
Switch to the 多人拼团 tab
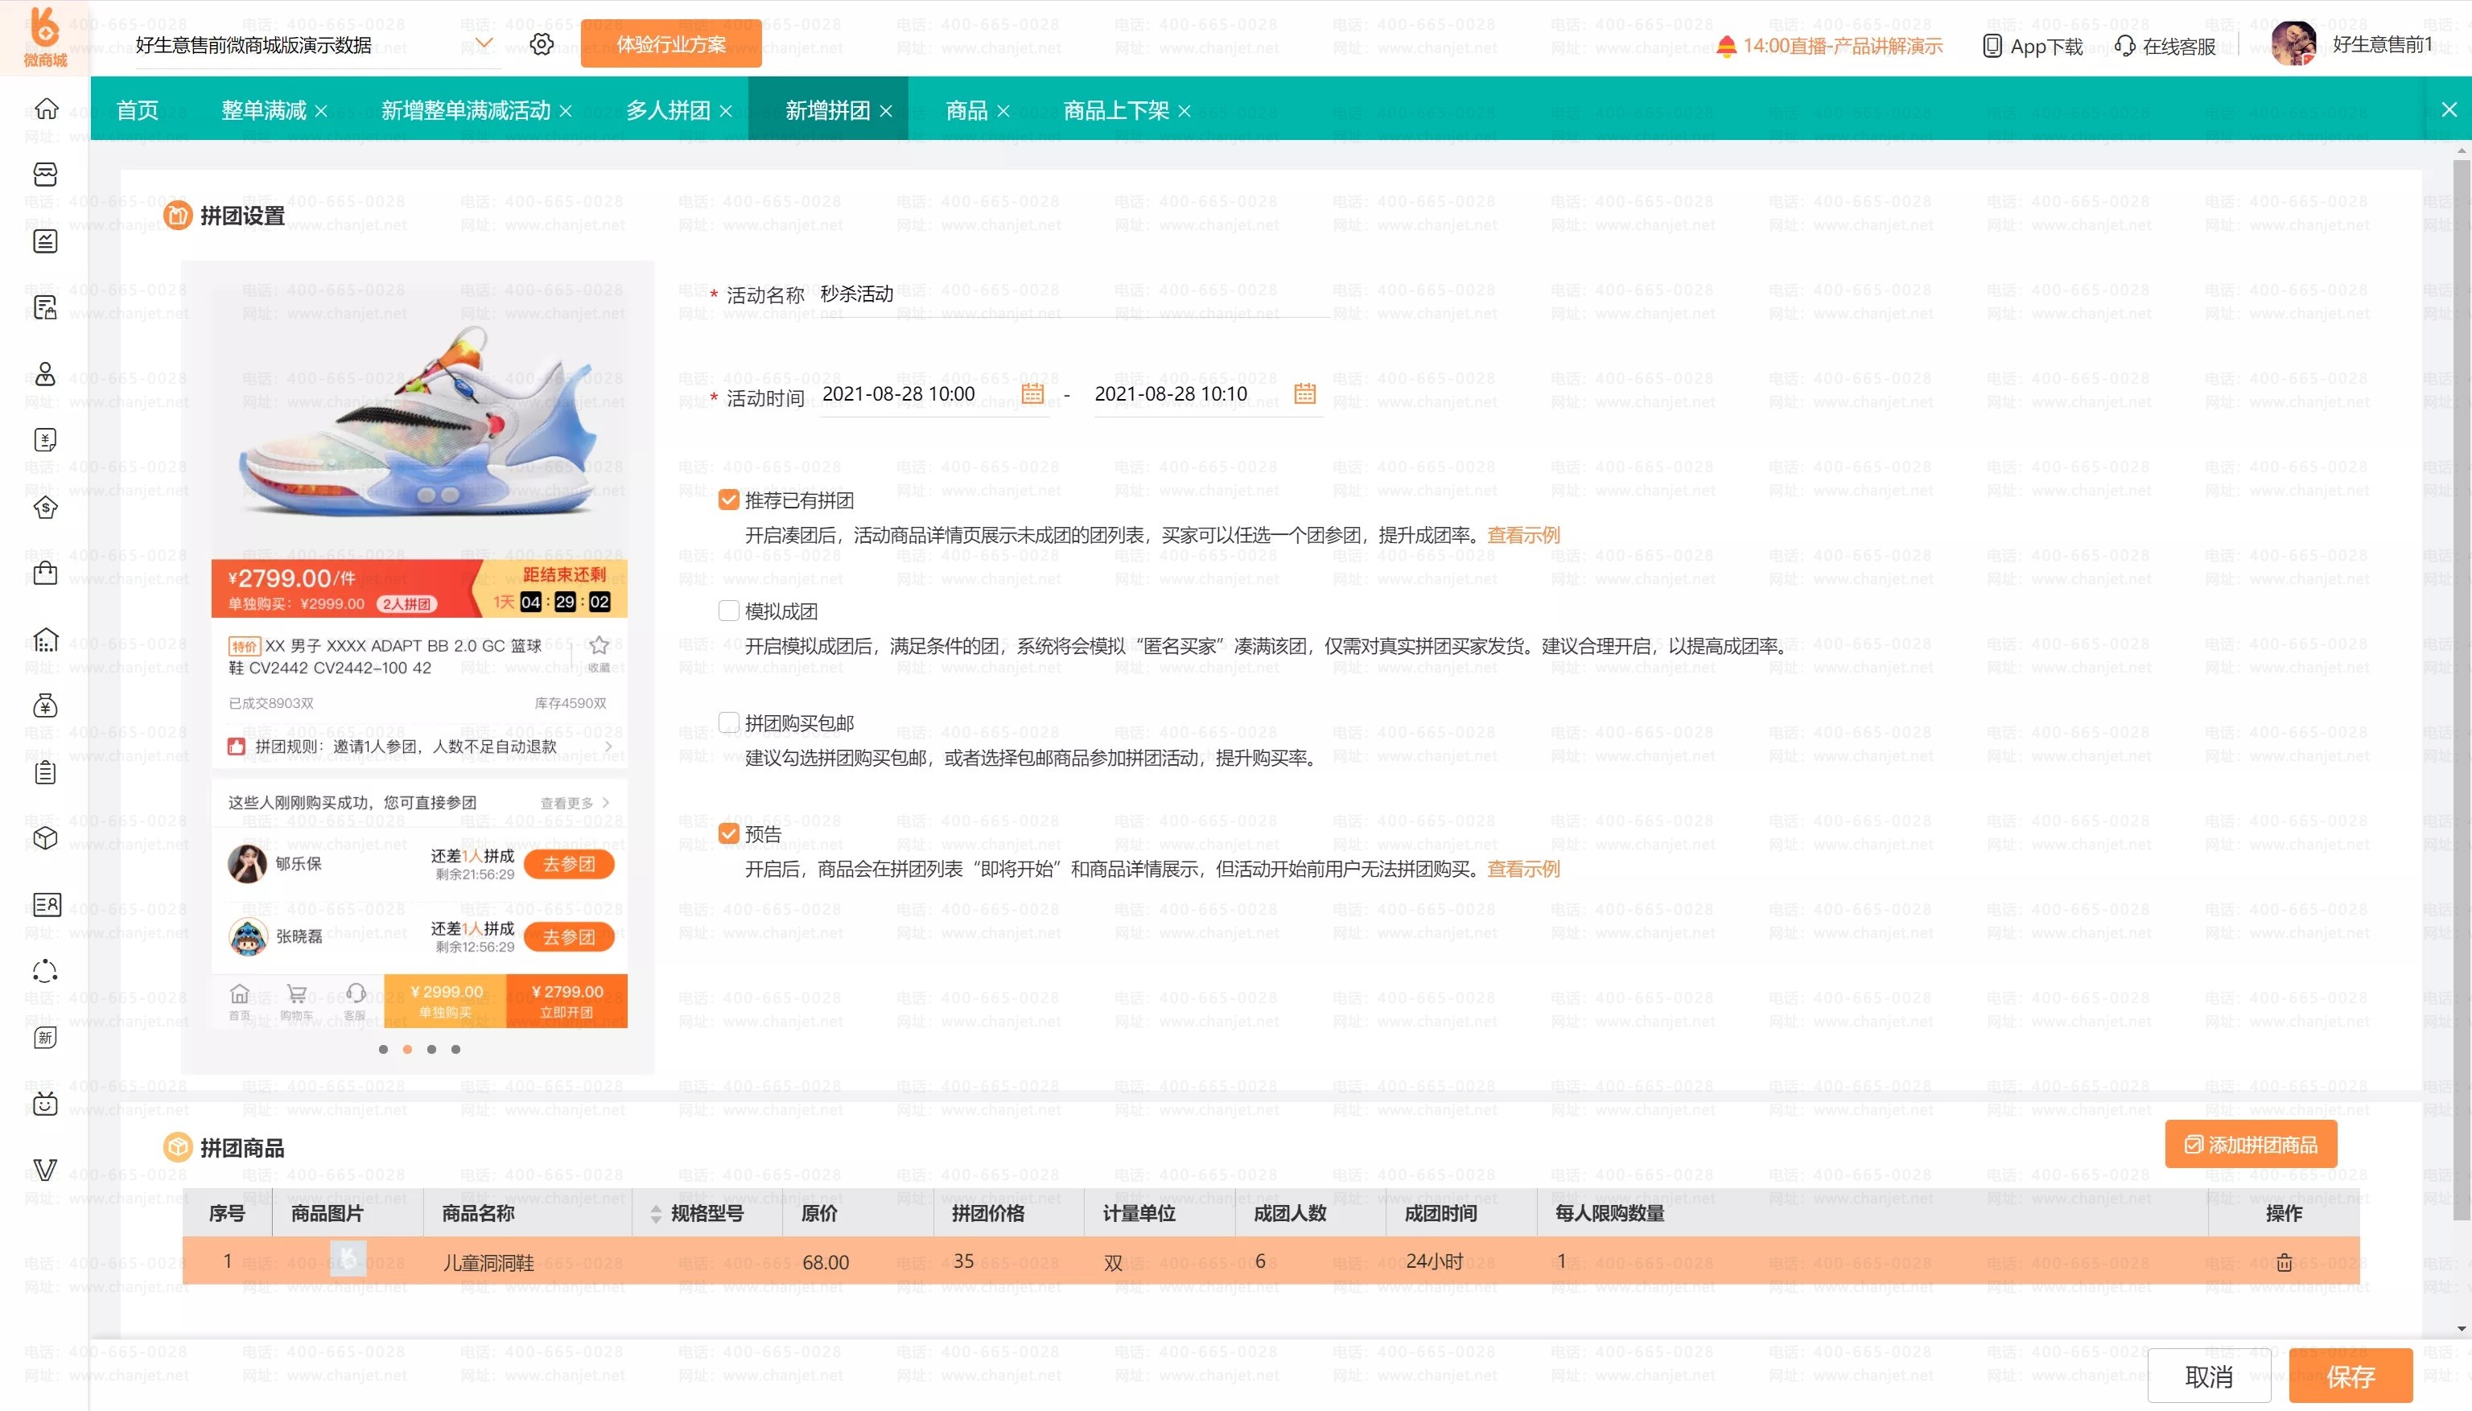[668, 110]
